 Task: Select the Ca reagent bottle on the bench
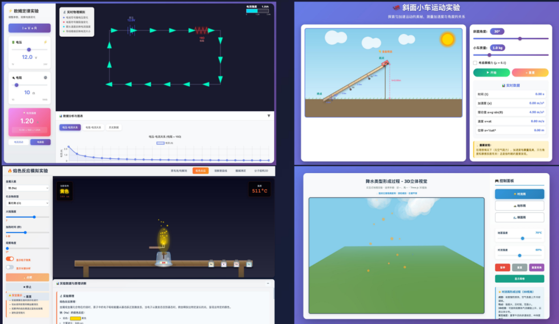point(236,264)
